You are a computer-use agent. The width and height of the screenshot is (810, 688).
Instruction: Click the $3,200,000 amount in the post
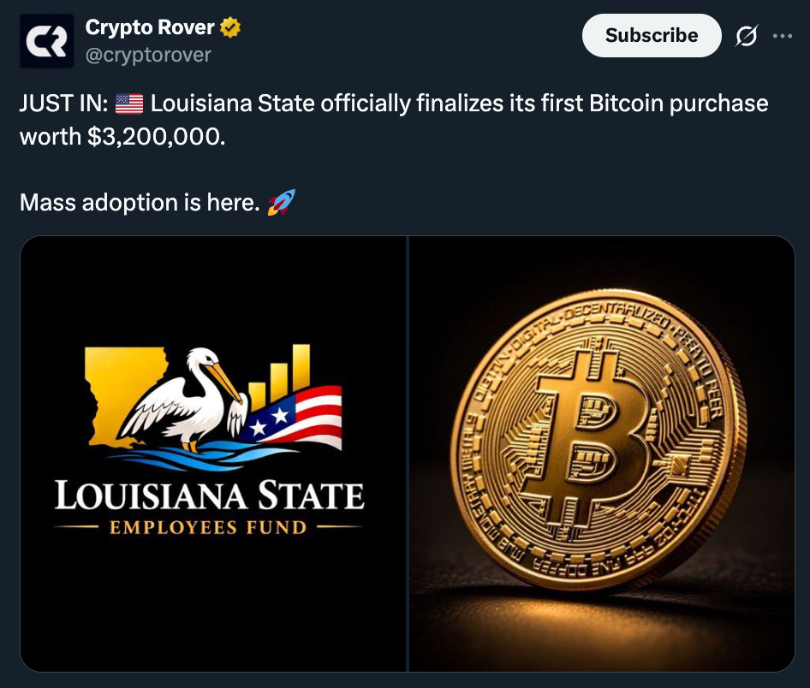coord(157,137)
